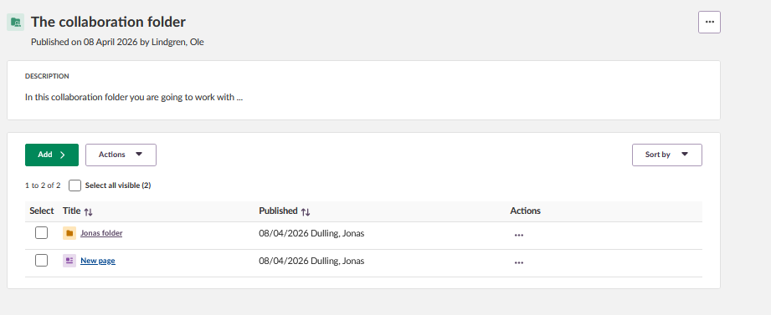Check the box for New page row
771x315 pixels.
tap(41, 260)
